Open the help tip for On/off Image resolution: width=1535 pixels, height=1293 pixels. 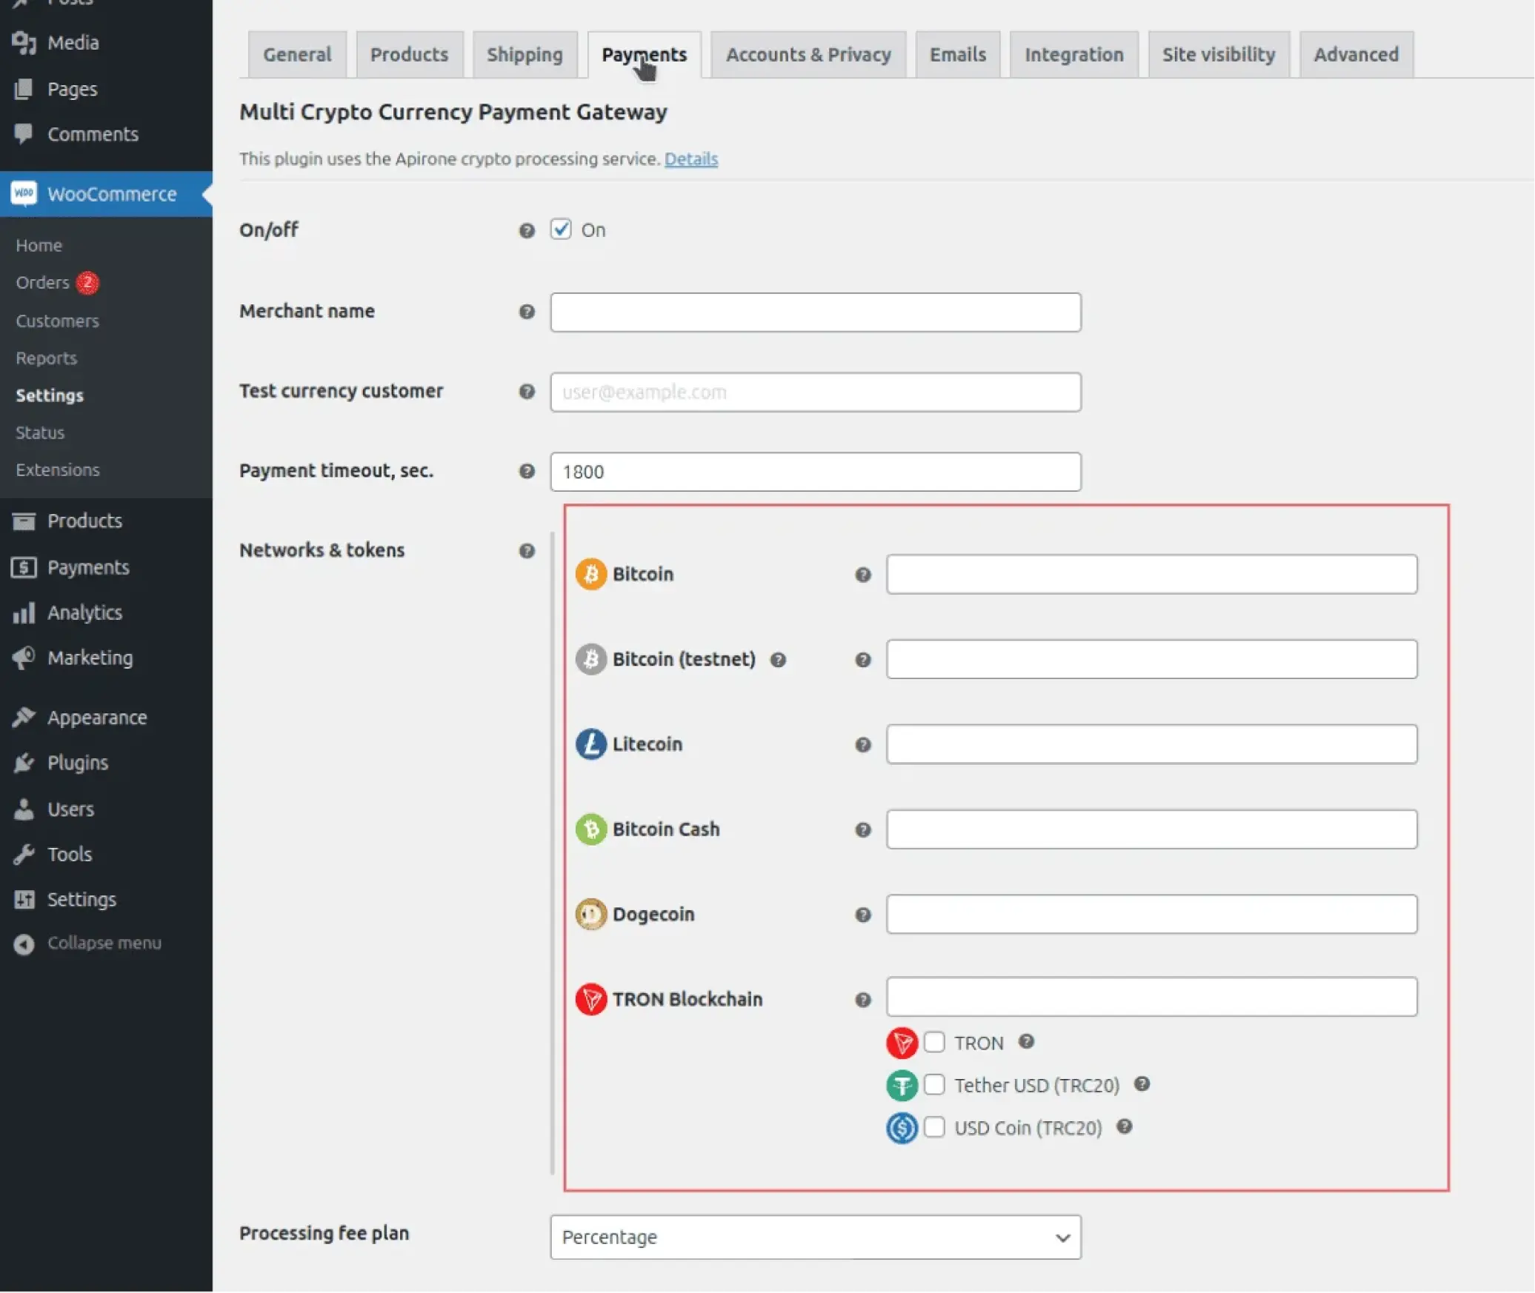click(527, 231)
